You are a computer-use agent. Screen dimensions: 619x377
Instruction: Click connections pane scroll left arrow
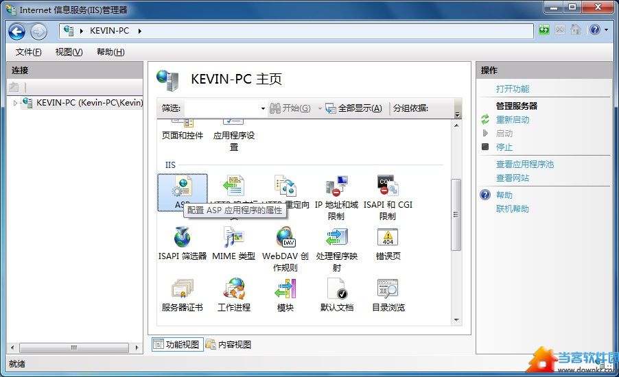(12, 348)
